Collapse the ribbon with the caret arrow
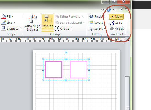The image size is (151, 110). (103, 10)
